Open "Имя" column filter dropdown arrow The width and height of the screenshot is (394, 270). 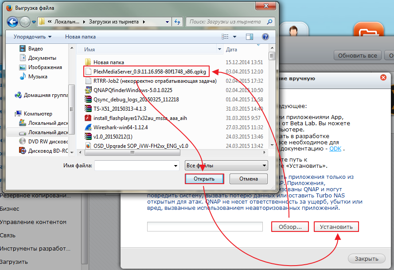(x=219, y=49)
